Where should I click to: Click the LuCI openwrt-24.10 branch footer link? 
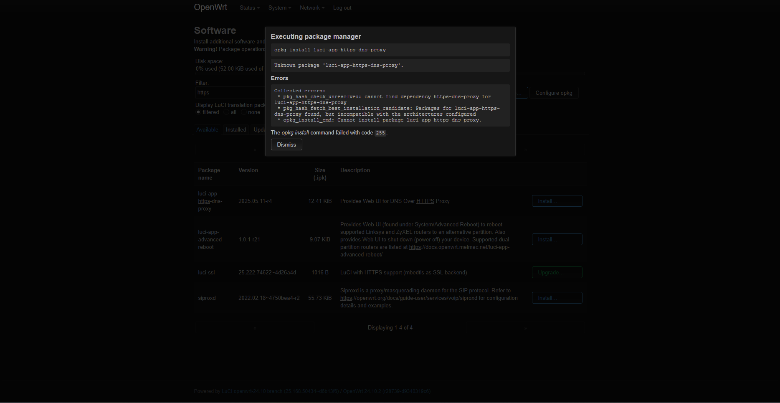click(280, 391)
